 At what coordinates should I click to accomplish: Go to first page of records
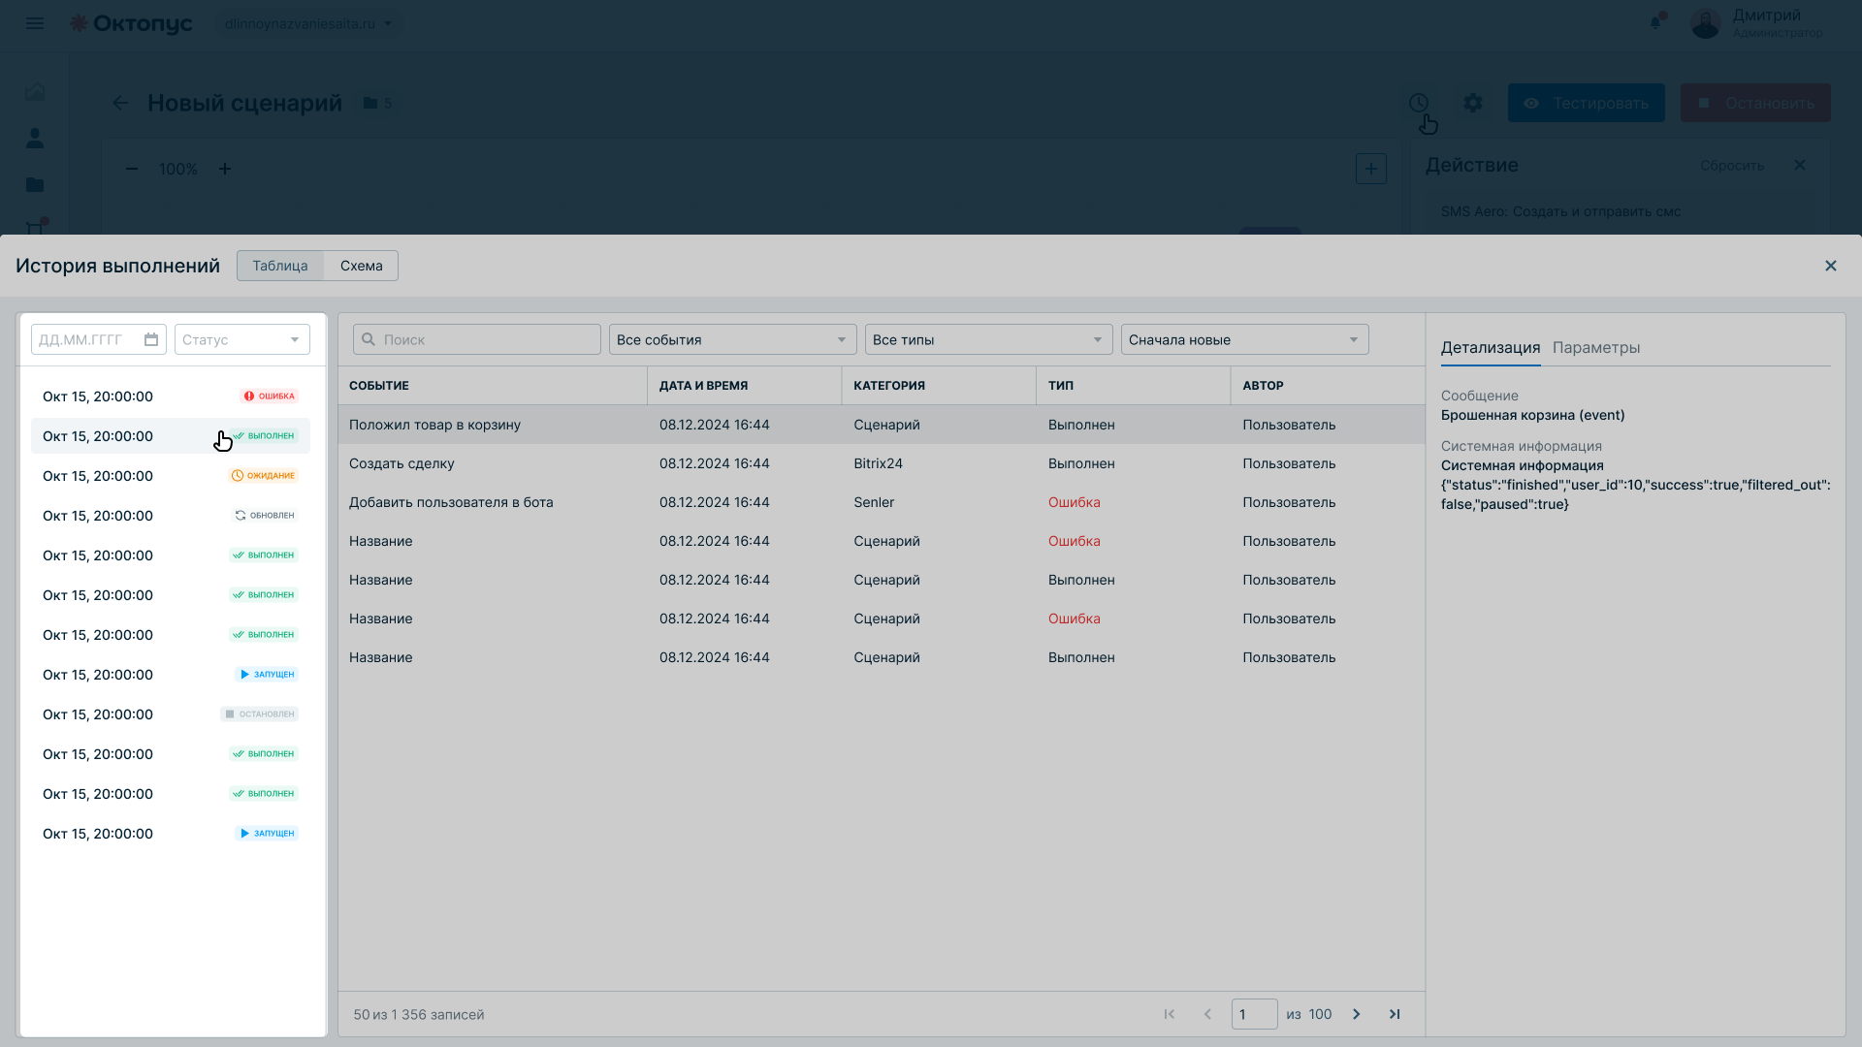pyautogui.click(x=1170, y=1014)
